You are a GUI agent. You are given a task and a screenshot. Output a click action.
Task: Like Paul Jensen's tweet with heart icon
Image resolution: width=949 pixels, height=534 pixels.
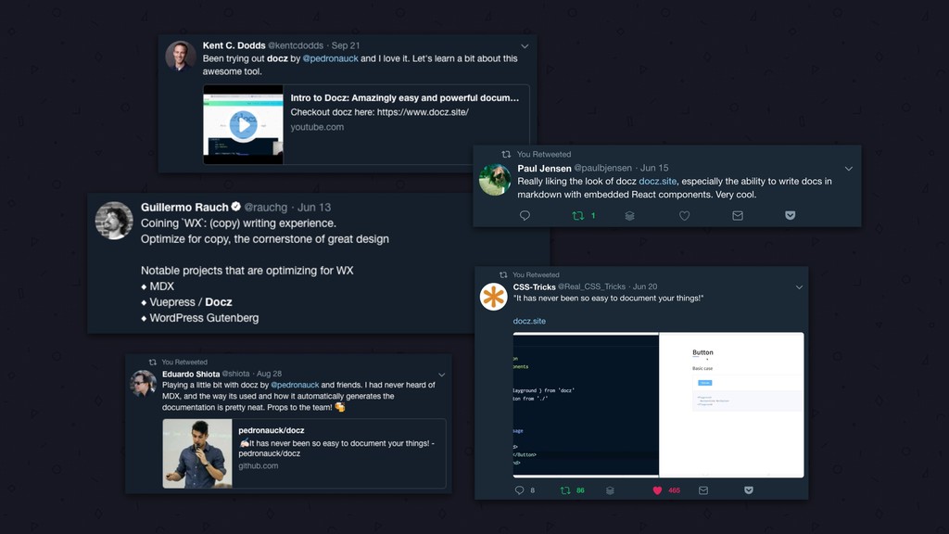point(684,215)
